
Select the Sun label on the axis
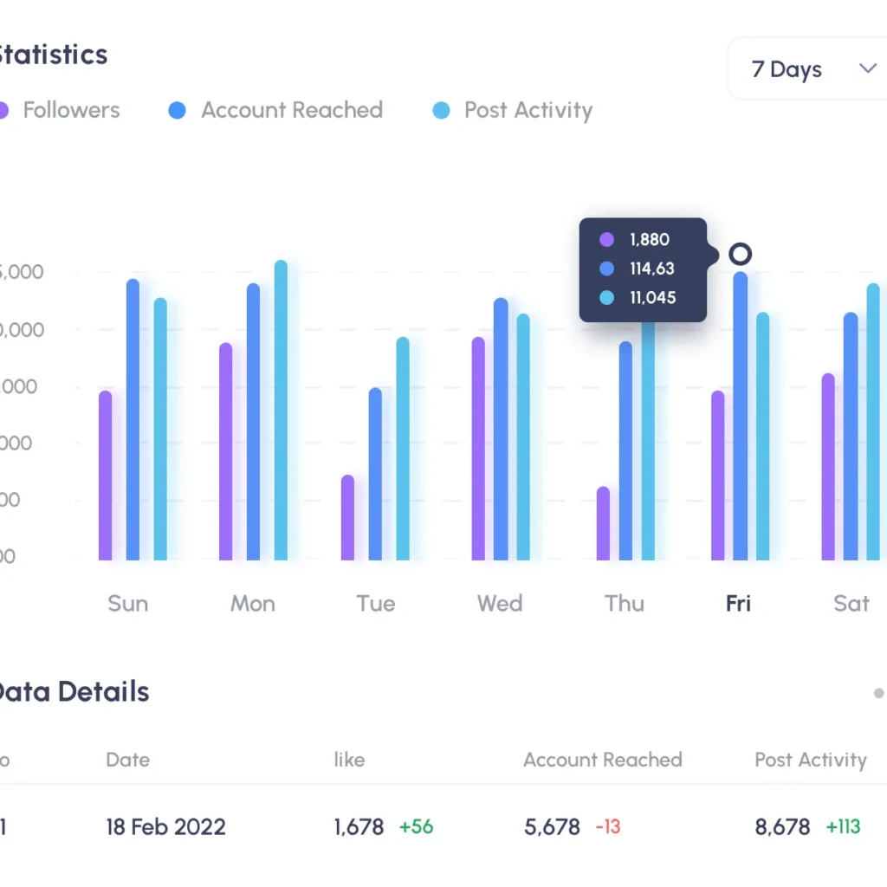127,603
